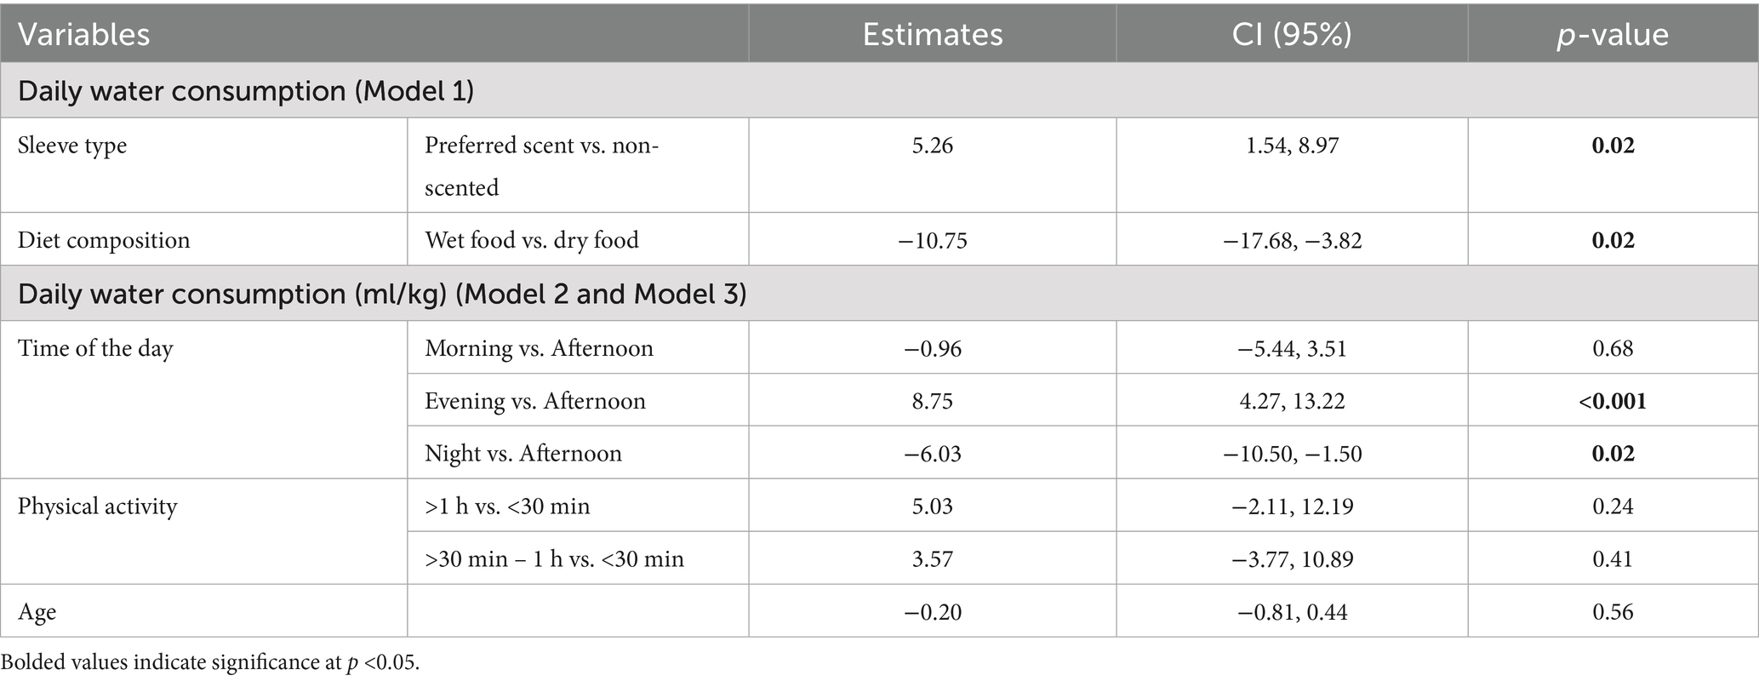The image size is (1759, 681).
Task: Click the CI (95%) column header
Action: tap(1291, 35)
